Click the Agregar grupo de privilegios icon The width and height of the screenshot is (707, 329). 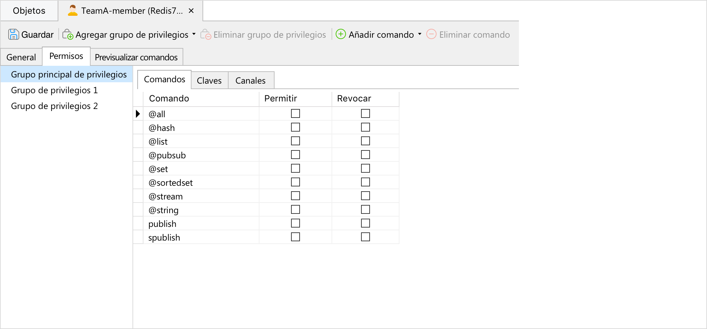tap(68, 34)
